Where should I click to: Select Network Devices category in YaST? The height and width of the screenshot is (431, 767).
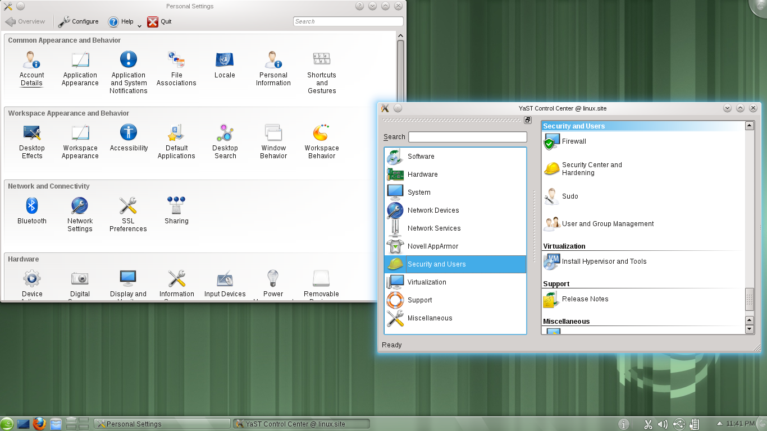pos(455,210)
